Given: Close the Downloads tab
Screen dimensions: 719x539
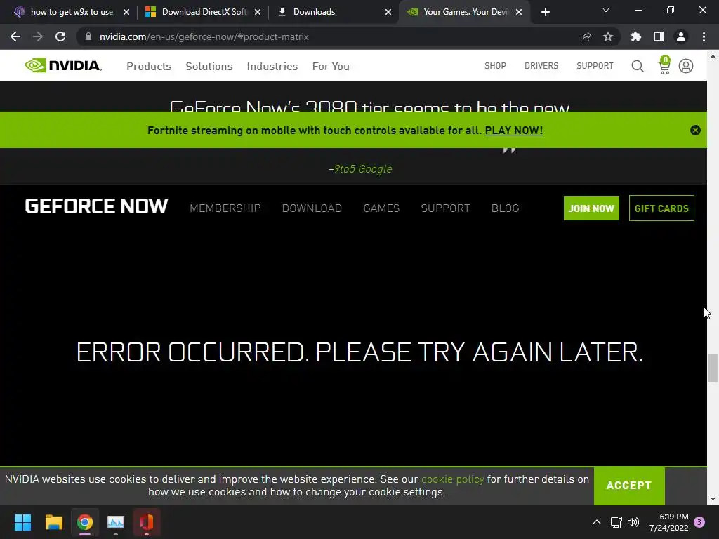Looking at the screenshot, I should click(x=388, y=12).
